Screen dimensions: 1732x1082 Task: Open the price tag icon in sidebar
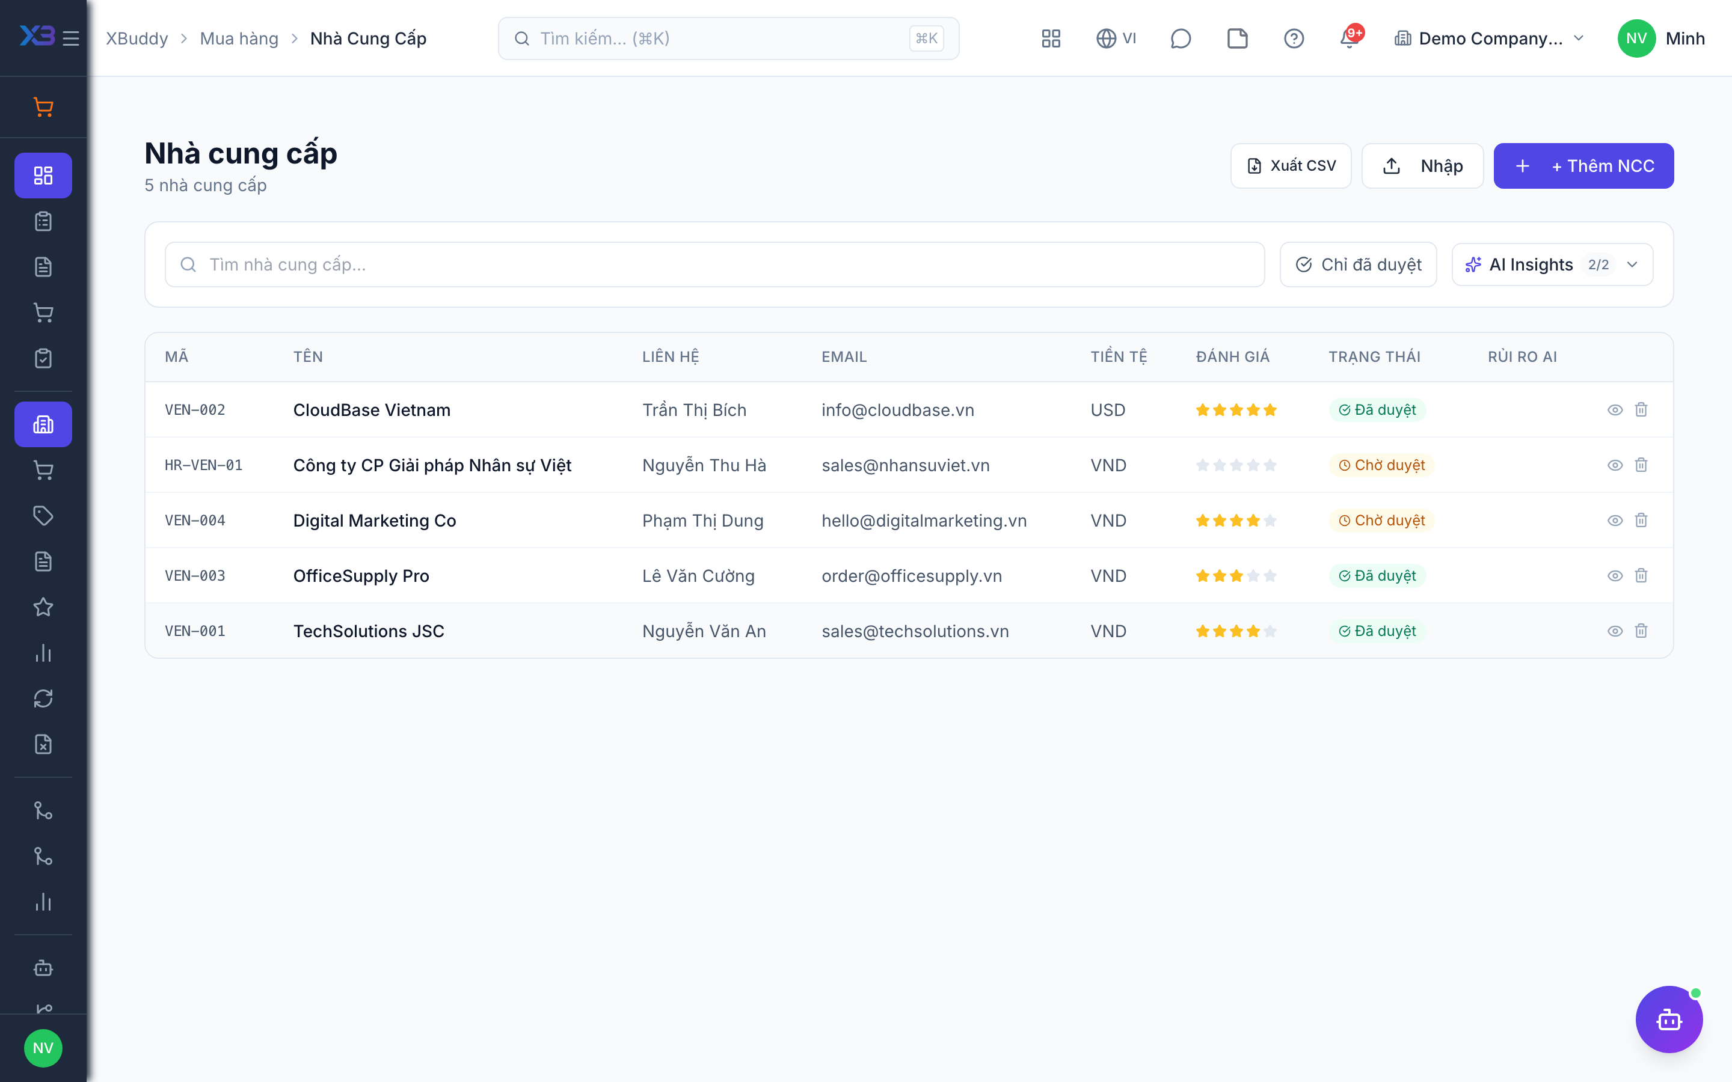(x=43, y=516)
